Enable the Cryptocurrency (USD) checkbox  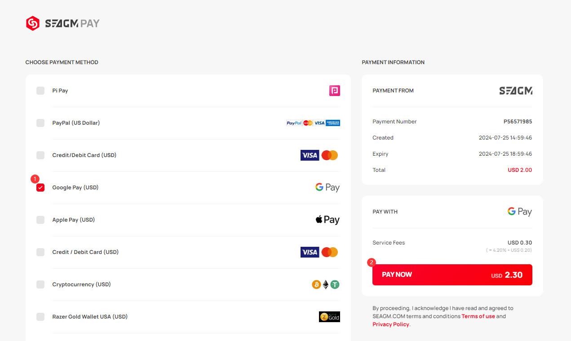click(40, 284)
